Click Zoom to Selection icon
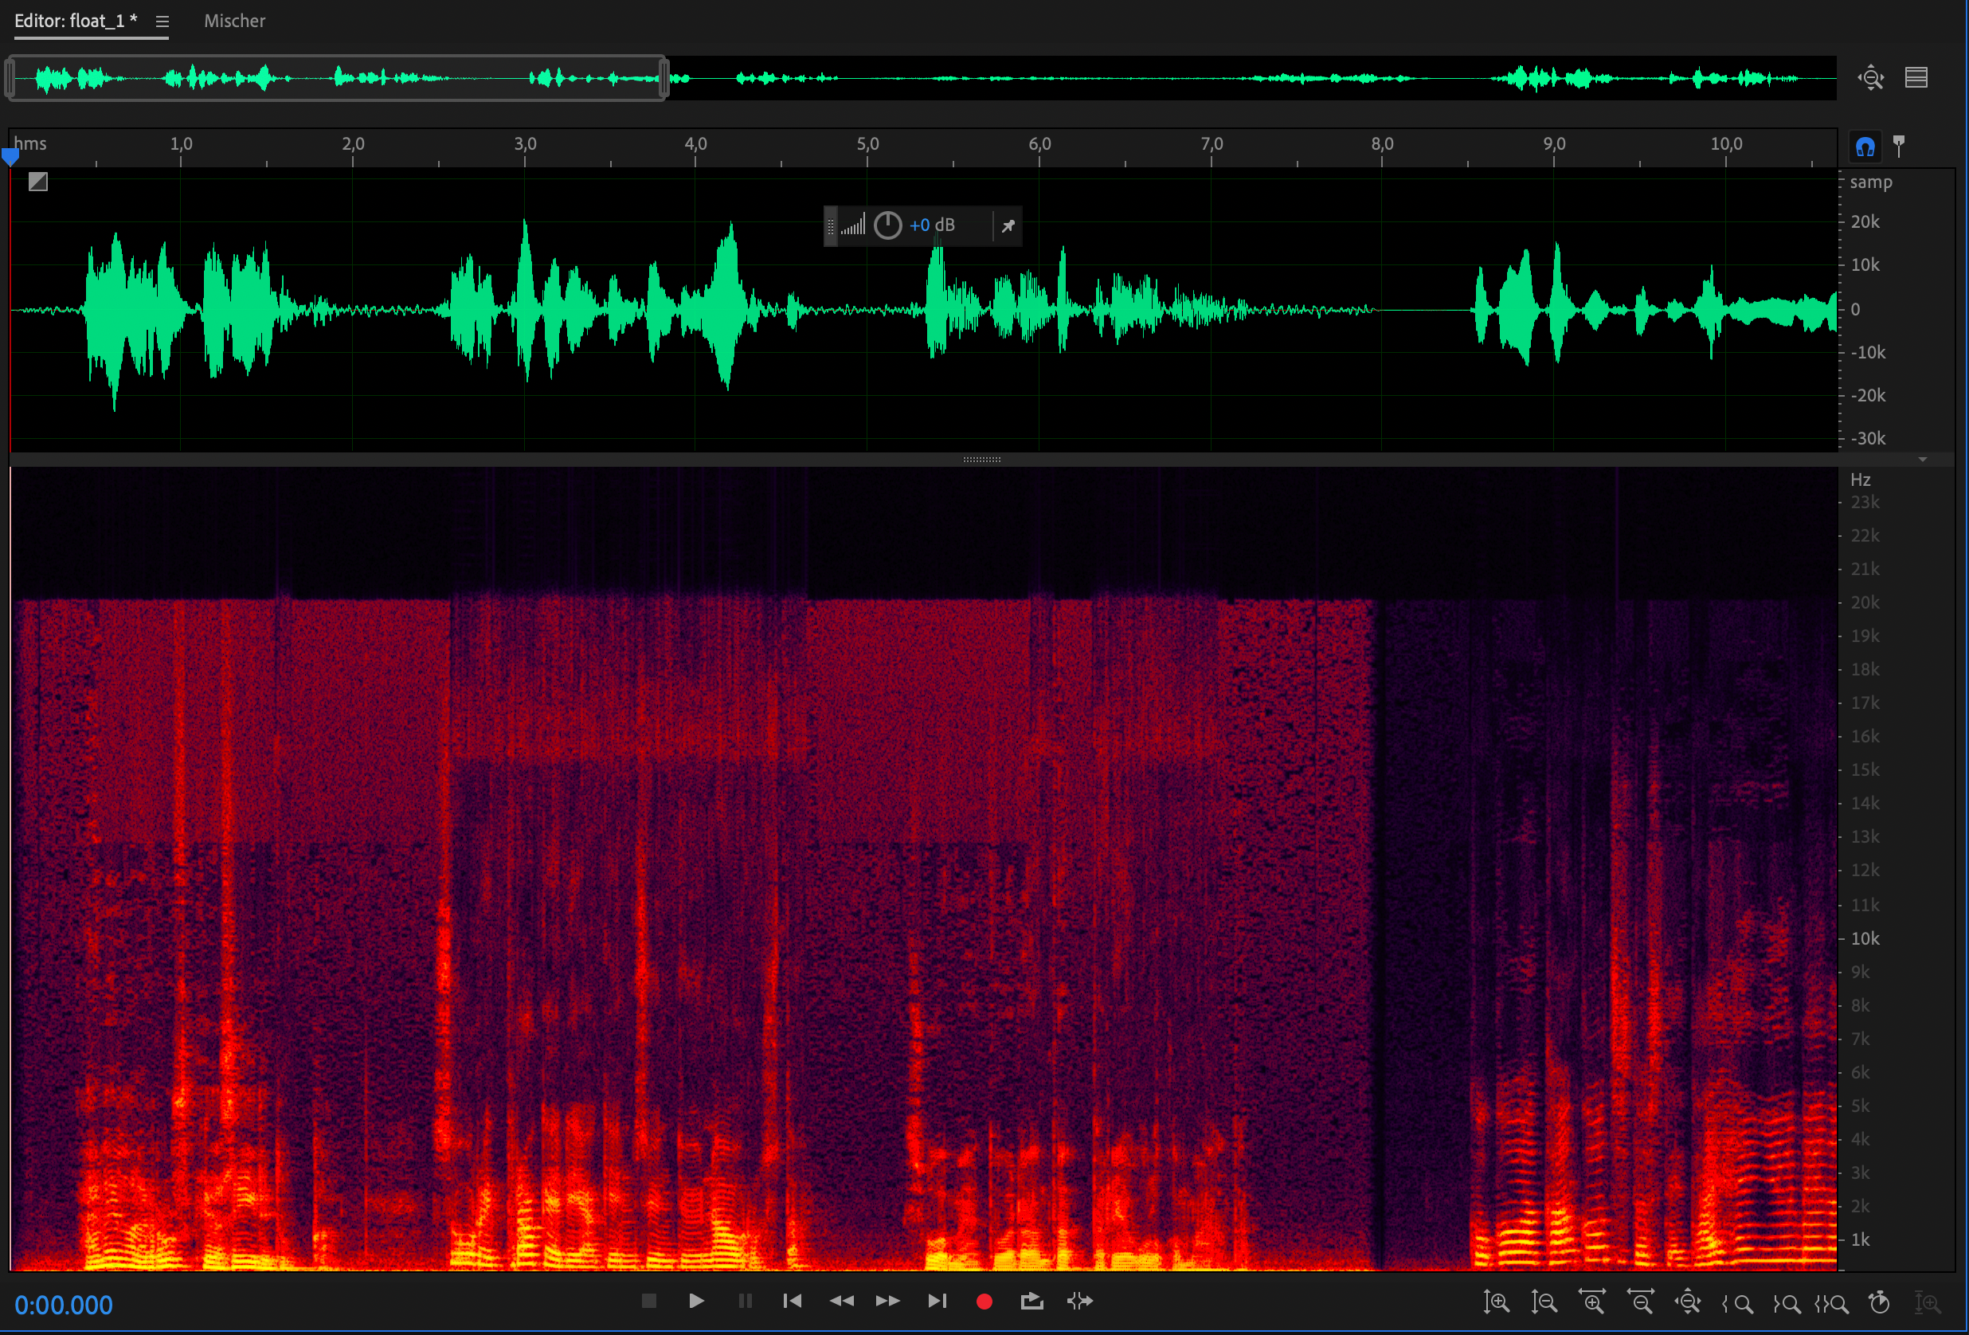1969x1335 pixels. 1832,1303
